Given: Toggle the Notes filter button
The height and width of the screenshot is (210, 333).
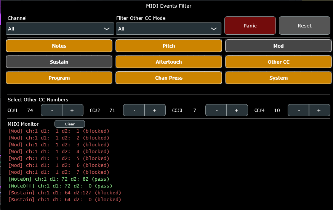Looking at the screenshot, I should click(x=59, y=46).
